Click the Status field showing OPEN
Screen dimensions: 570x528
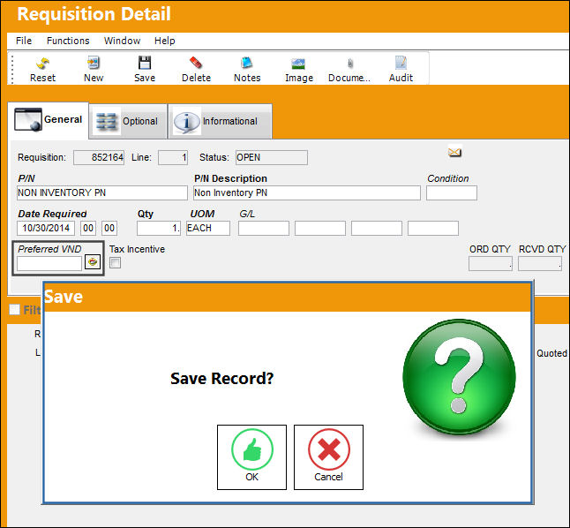272,157
